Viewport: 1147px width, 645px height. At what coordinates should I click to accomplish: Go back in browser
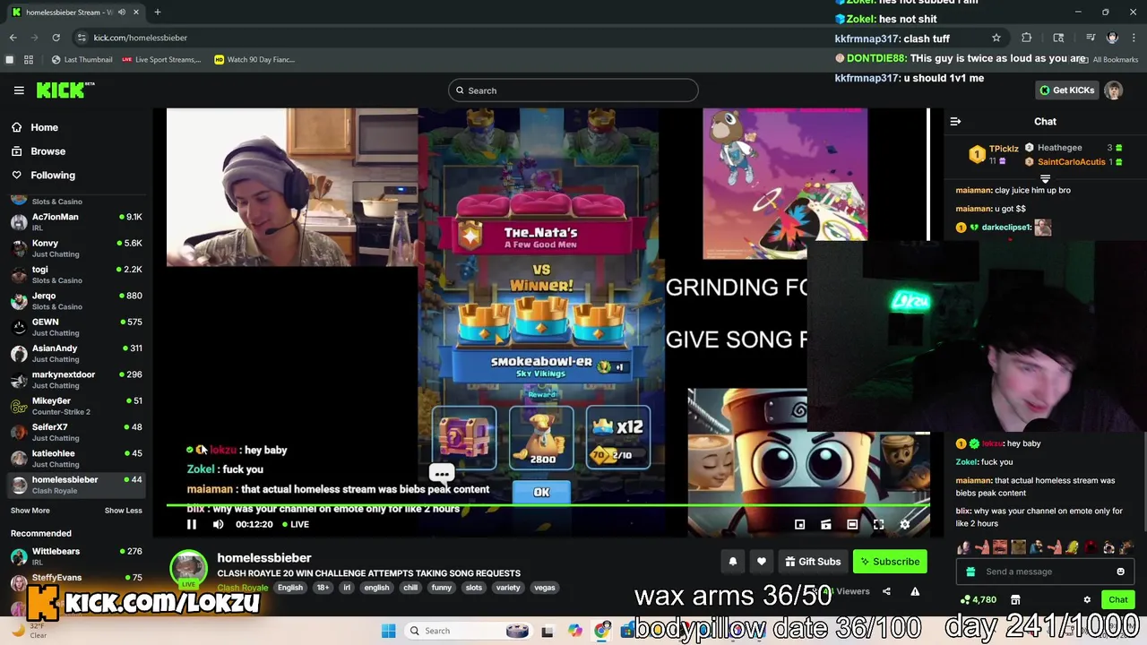point(13,38)
